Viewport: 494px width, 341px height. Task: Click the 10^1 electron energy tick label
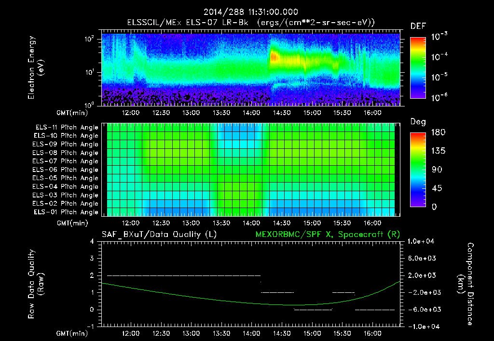89,72
